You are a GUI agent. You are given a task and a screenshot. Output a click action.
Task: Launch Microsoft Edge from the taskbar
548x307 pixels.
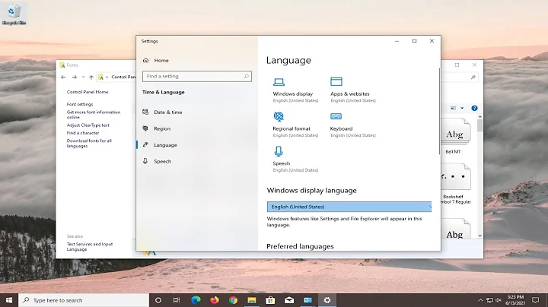click(196, 300)
